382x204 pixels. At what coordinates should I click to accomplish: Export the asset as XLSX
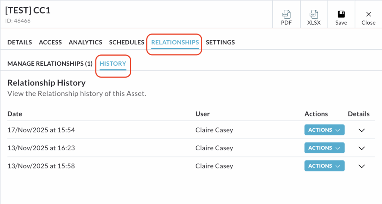(314, 18)
